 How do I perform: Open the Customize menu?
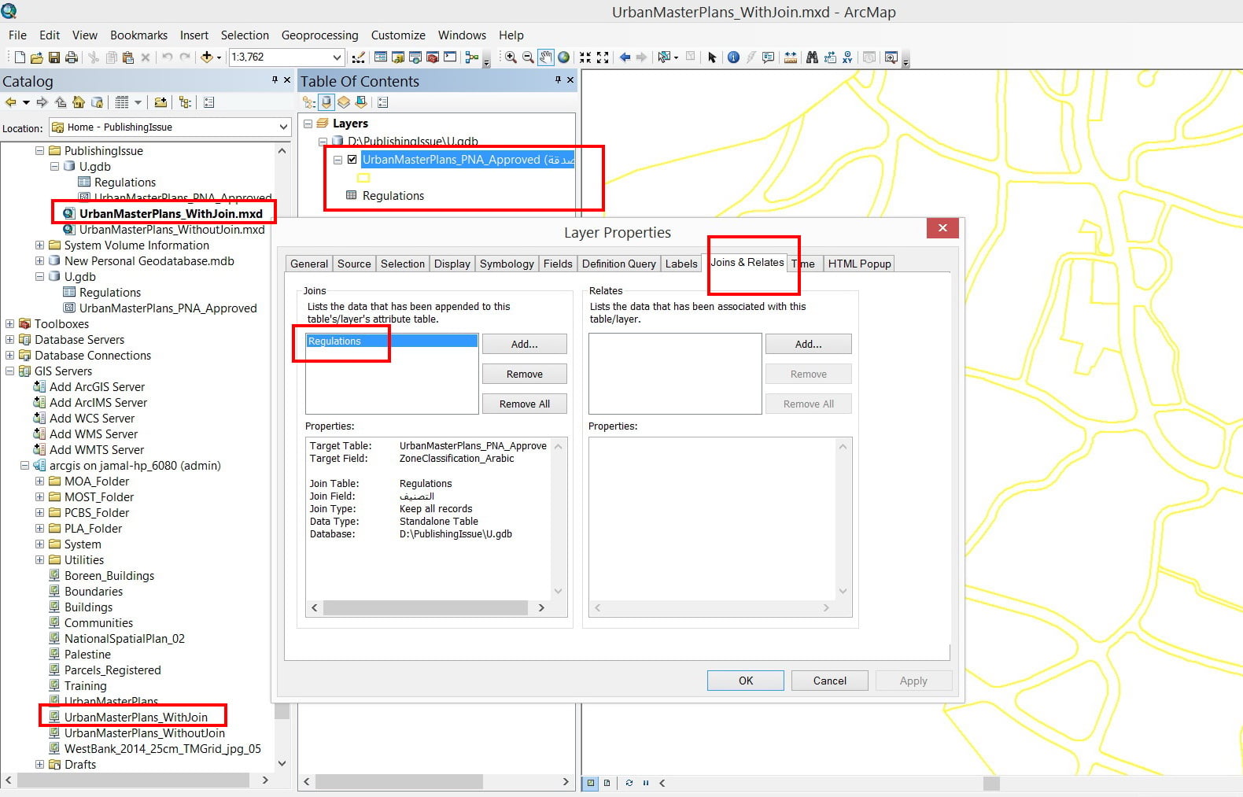[398, 35]
